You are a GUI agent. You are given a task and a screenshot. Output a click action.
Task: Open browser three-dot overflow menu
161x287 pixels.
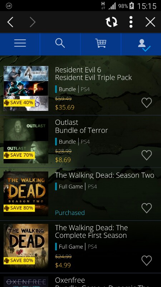click(x=131, y=22)
